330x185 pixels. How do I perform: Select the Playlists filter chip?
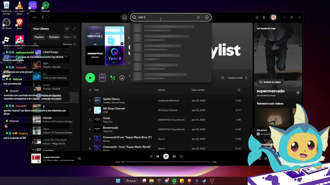tap(39, 37)
